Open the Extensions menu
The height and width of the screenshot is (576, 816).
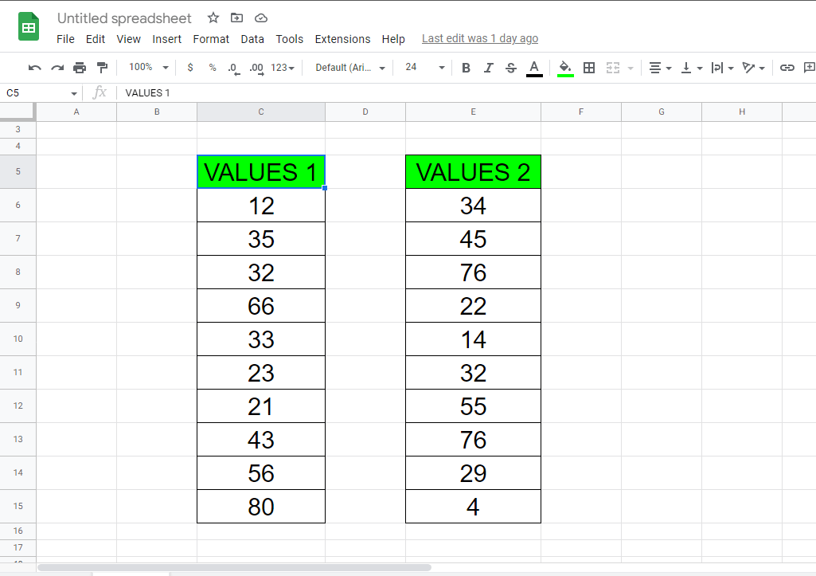(342, 38)
